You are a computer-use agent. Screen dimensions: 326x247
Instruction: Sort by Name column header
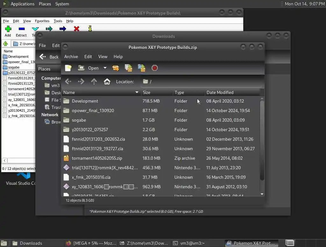pyautogui.click(x=101, y=92)
